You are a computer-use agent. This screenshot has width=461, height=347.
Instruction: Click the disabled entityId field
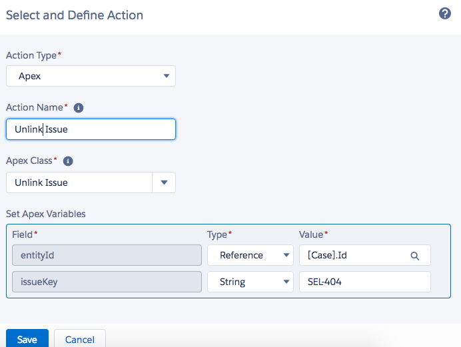107,255
